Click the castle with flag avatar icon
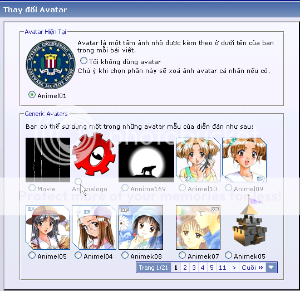Screen dimensions: 300x291 click(x=250, y=221)
